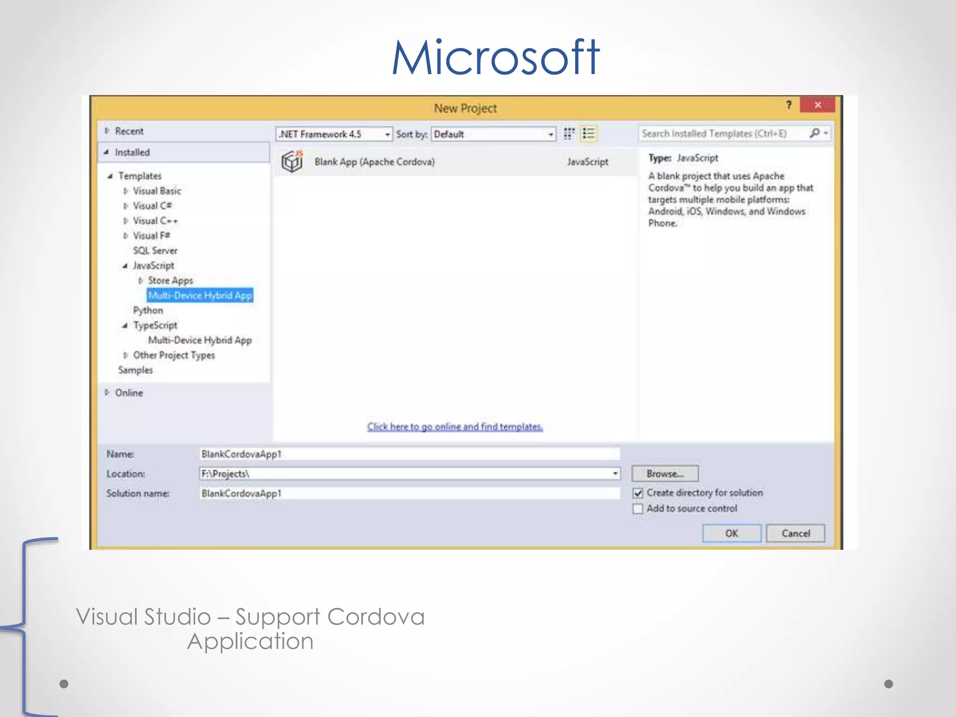Collapse the TypeScript node

pos(125,325)
